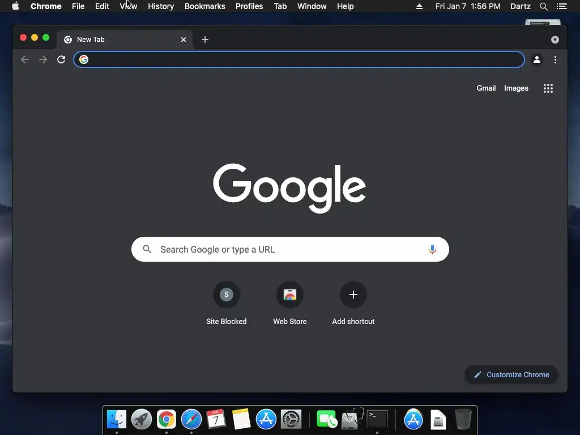Open the Trash in the Dock
The height and width of the screenshot is (435, 580).
[x=463, y=420]
